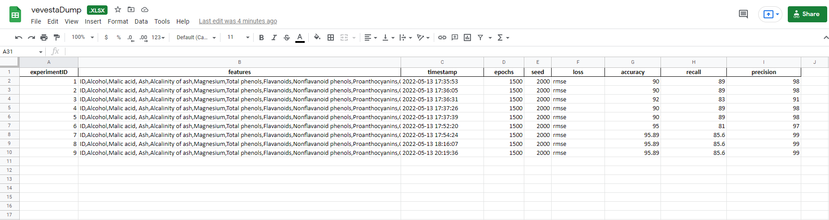Toggle strikethrough formatting
The image size is (829, 220).
click(x=287, y=37)
